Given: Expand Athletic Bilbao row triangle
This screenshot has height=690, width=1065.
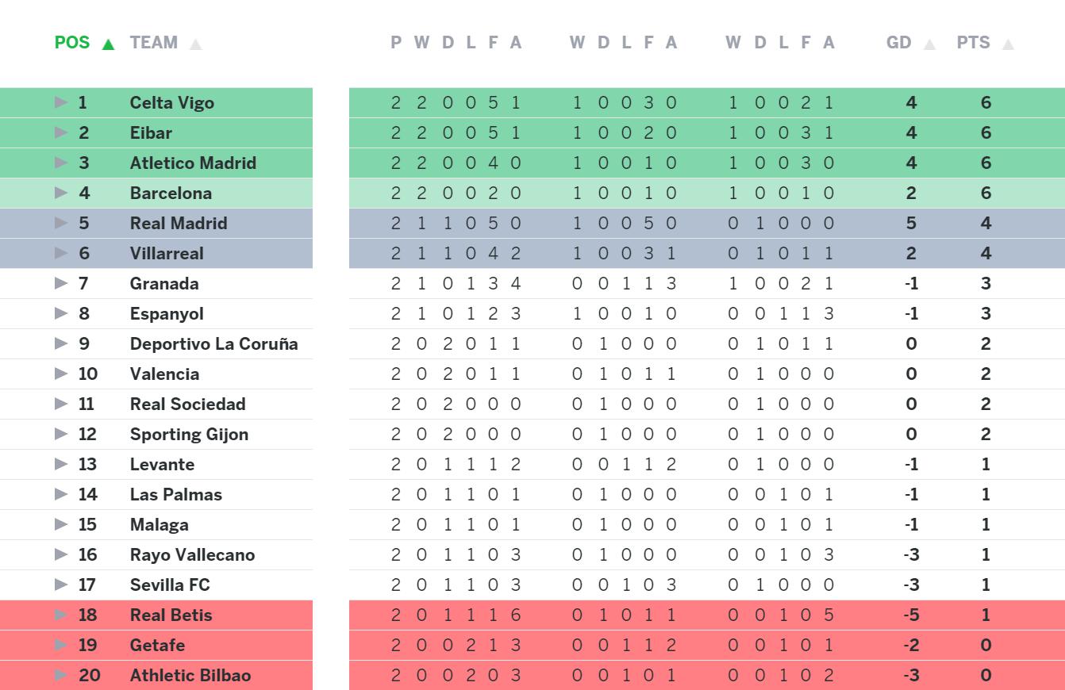Looking at the screenshot, I should click(61, 675).
